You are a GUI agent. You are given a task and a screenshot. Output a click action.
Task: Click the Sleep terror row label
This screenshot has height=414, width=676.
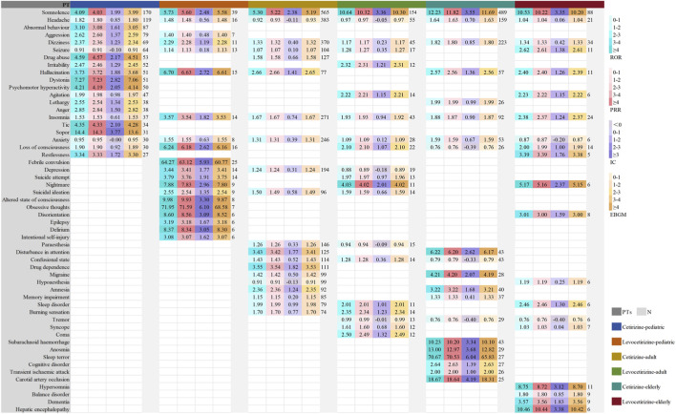coord(56,357)
